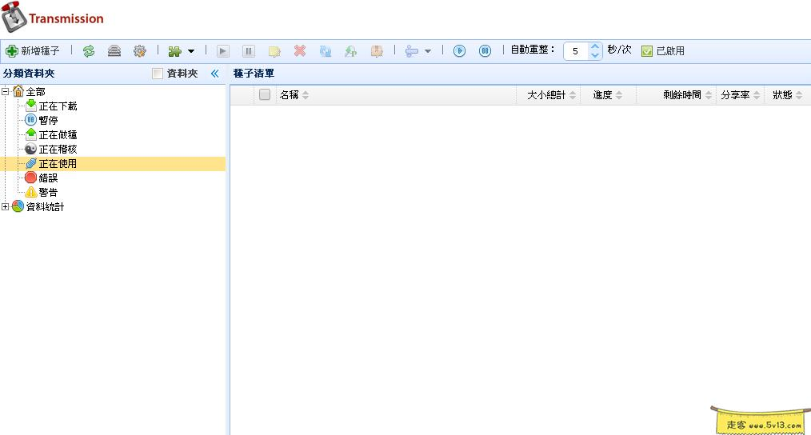Select the 警告 tree item
Screen dimensions: 811x435
[48, 192]
